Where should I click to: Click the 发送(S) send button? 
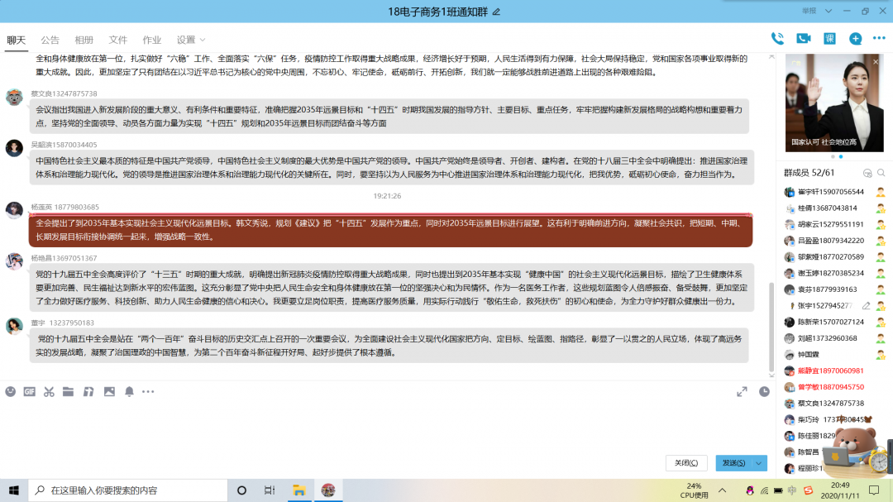(733, 463)
